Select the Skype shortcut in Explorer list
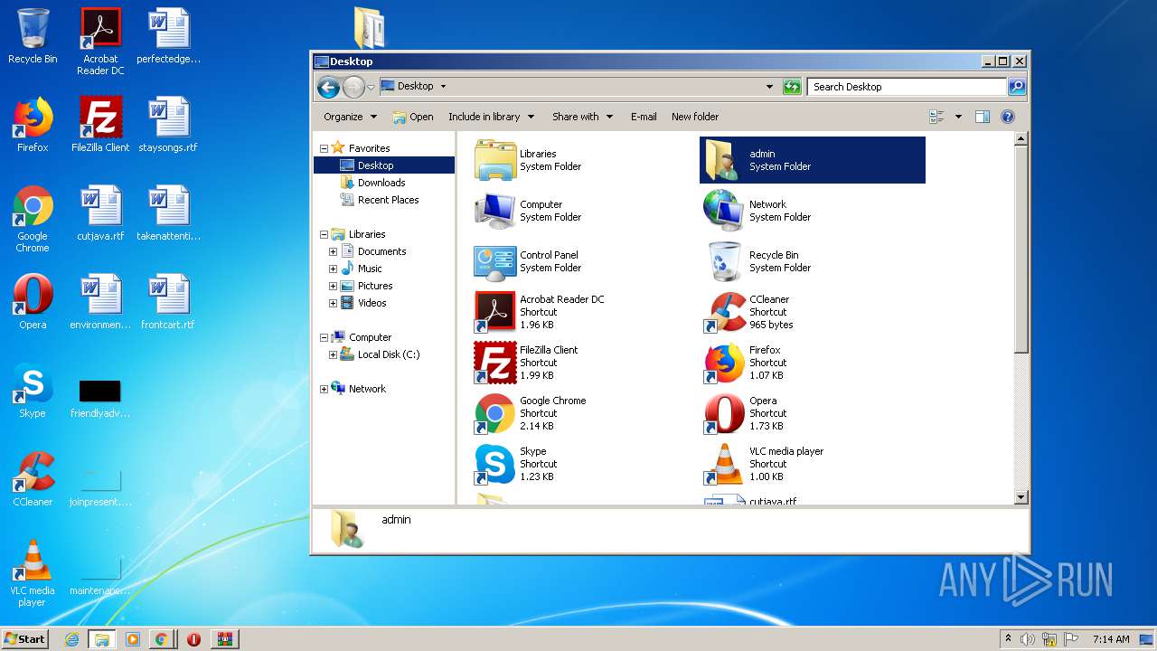The height and width of the screenshot is (651, 1157). [x=494, y=464]
